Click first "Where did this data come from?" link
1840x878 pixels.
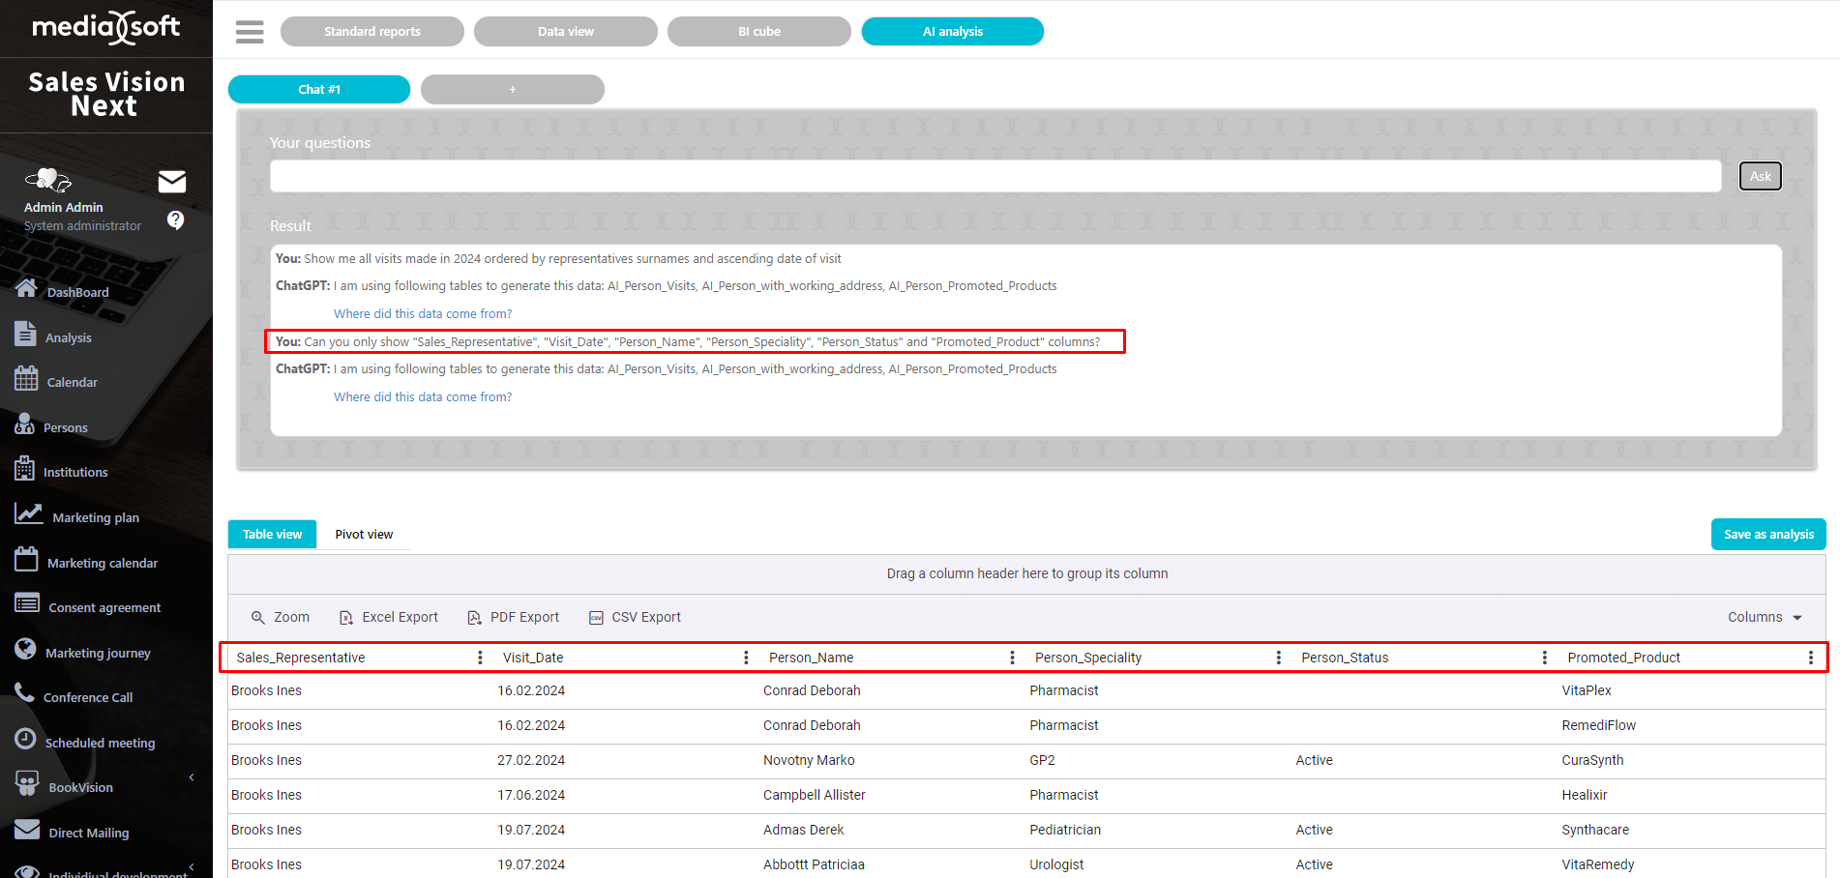coord(423,313)
